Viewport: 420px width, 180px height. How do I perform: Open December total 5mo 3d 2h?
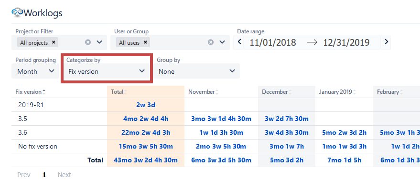point(287,160)
